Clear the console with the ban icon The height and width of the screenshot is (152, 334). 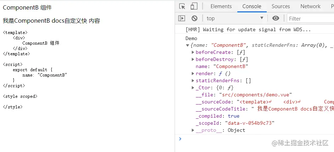tap(194, 18)
